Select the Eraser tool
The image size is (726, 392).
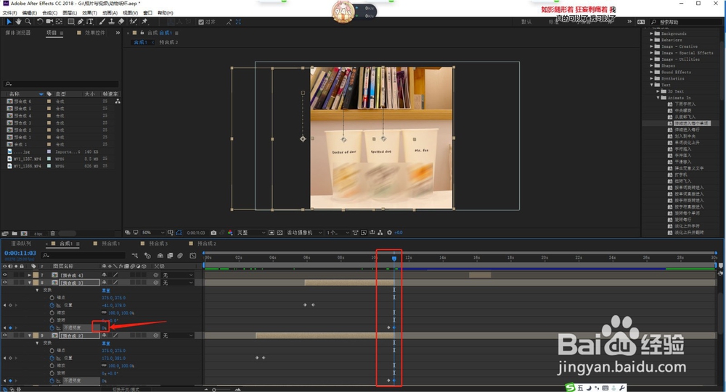point(121,22)
